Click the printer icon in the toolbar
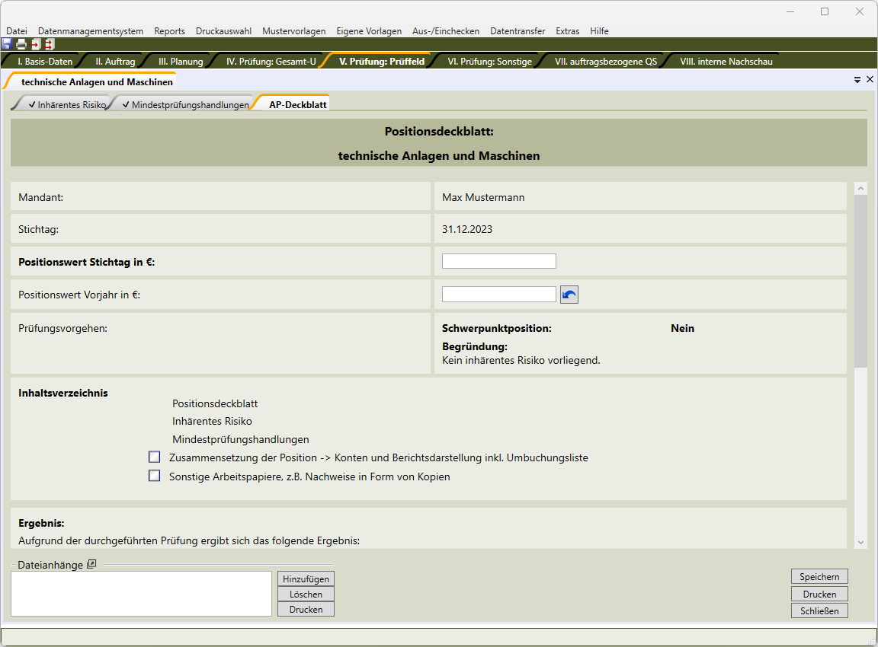This screenshot has height=647, width=878. (21, 44)
